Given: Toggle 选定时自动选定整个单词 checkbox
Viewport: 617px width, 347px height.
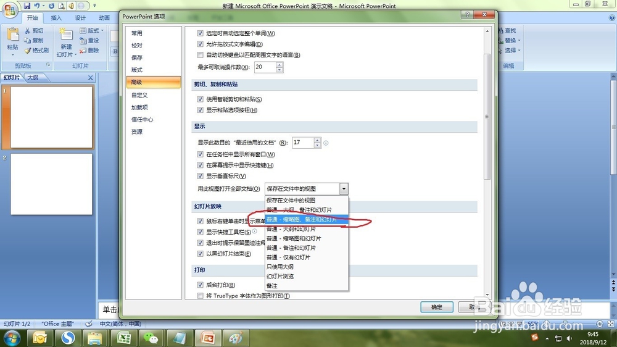Looking at the screenshot, I should (x=201, y=33).
